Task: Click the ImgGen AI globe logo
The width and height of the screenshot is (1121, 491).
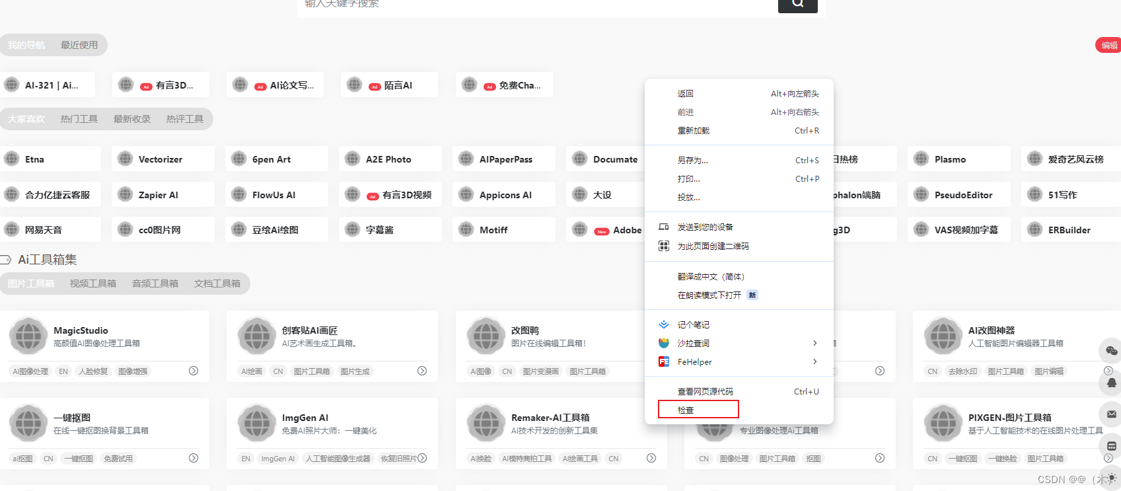Action: (x=257, y=423)
